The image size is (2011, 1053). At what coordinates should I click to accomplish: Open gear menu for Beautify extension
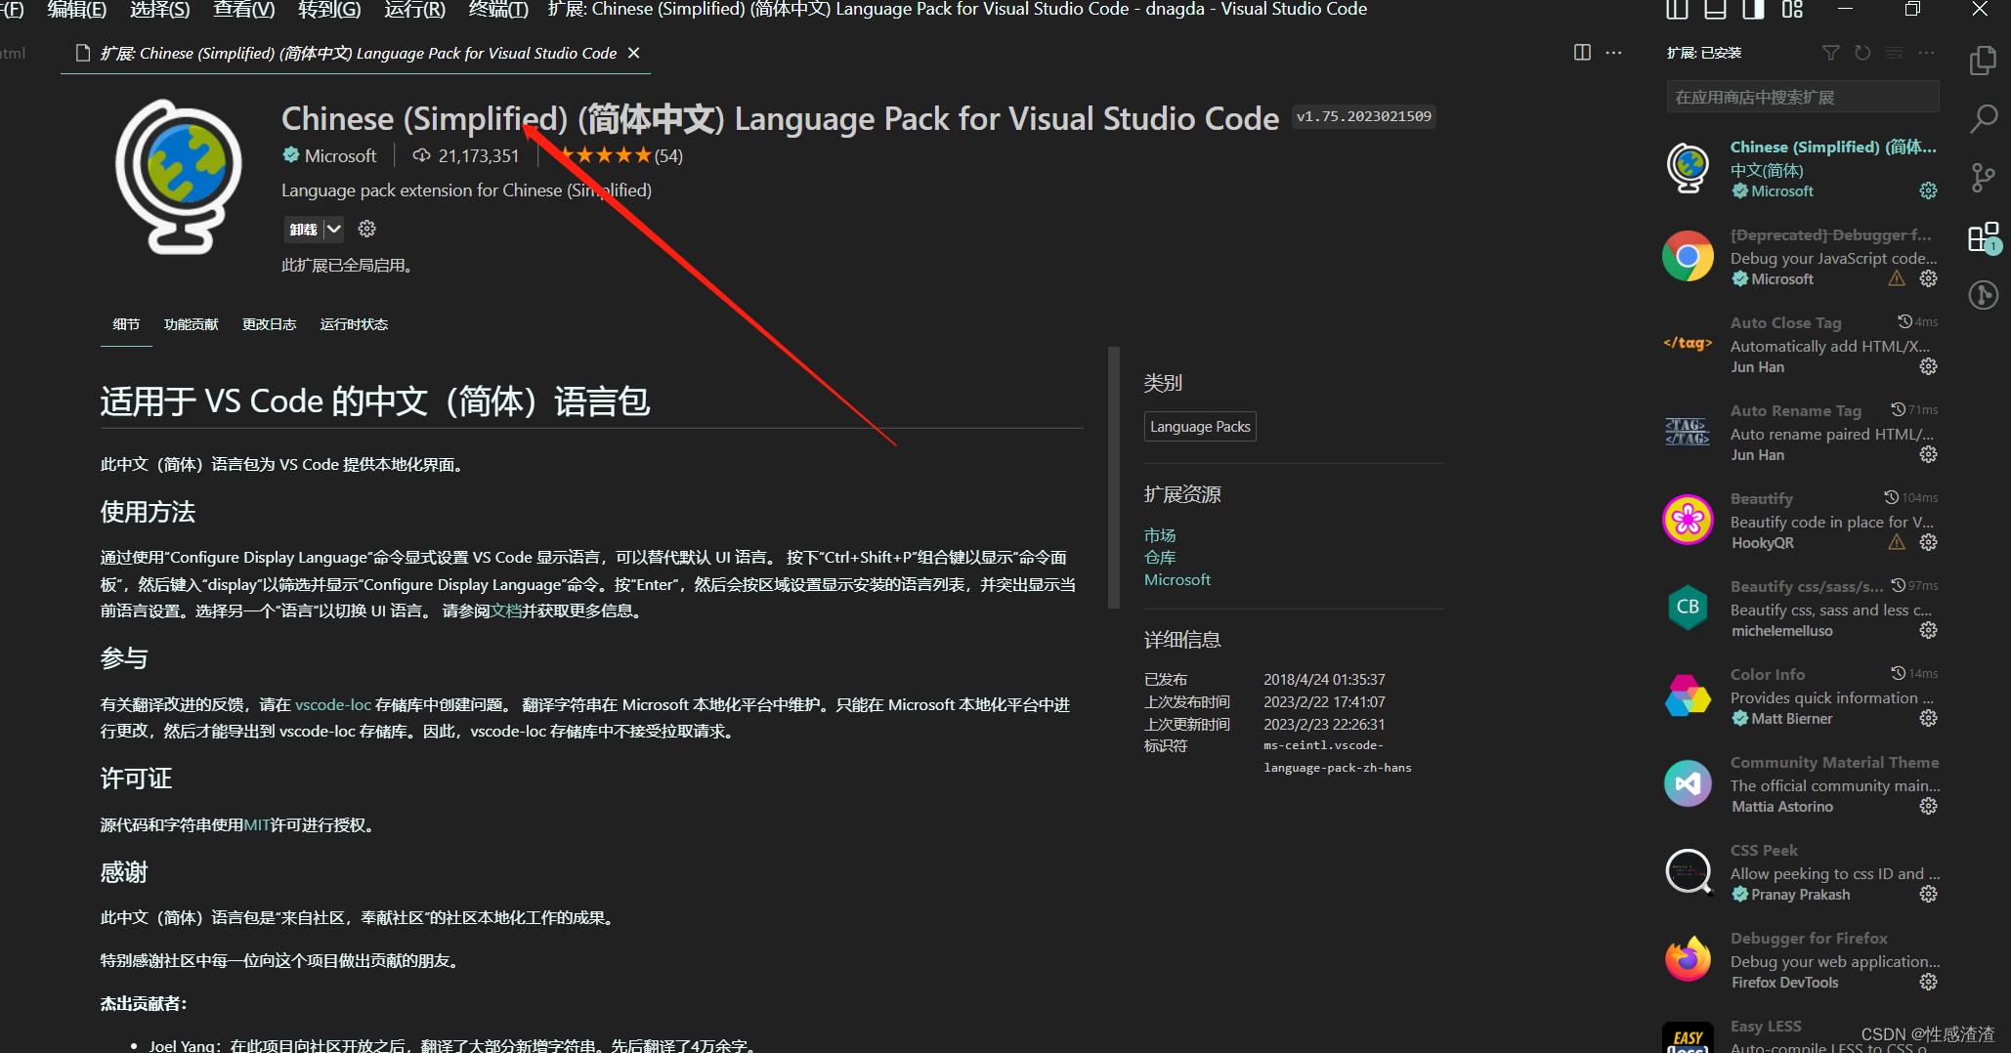click(1928, 542)
